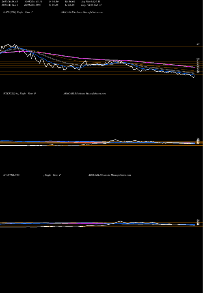203x293 pixels.
Task: Select the Day Vol: 0.472 M text
Action: pos(91,5)
